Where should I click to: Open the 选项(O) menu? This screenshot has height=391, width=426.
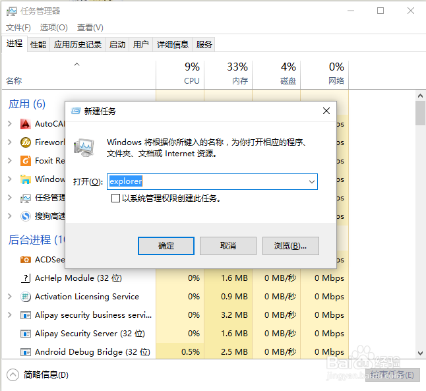pyautogui.click(x=54, y=28)
